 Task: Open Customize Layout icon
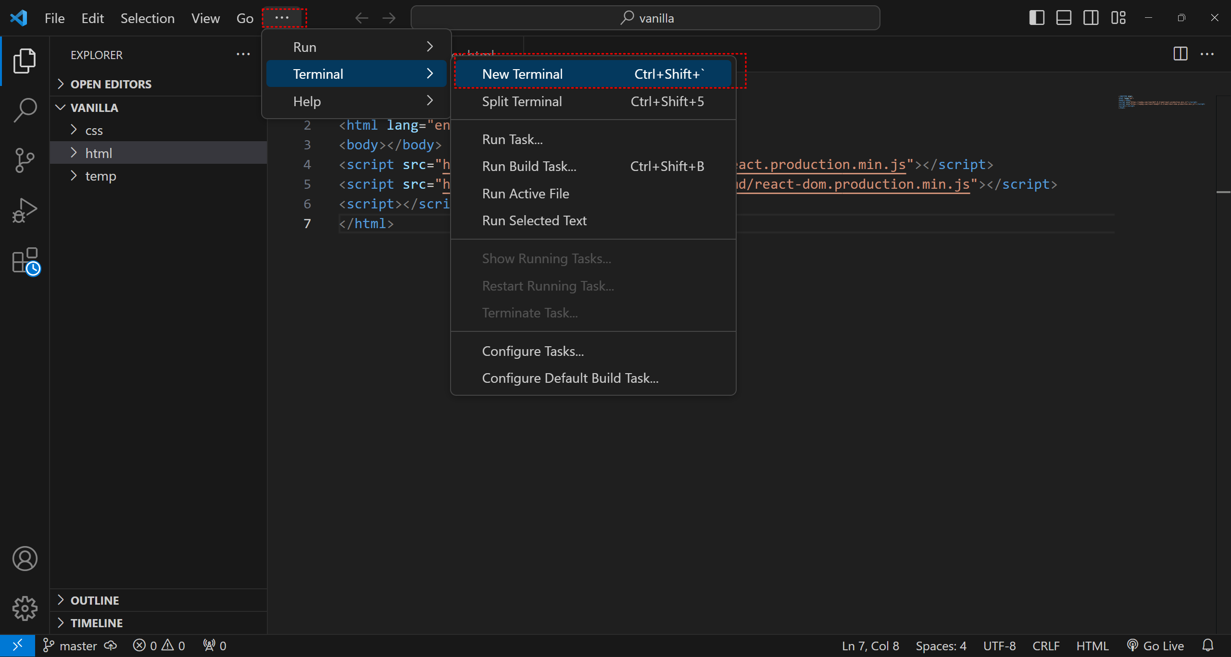pyautogui.click(x=1118, y=18)
